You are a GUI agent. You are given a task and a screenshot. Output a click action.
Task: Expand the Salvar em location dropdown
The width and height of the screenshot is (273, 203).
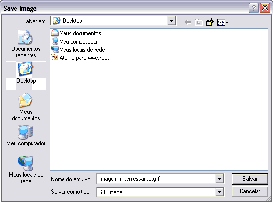coord(171,21)
